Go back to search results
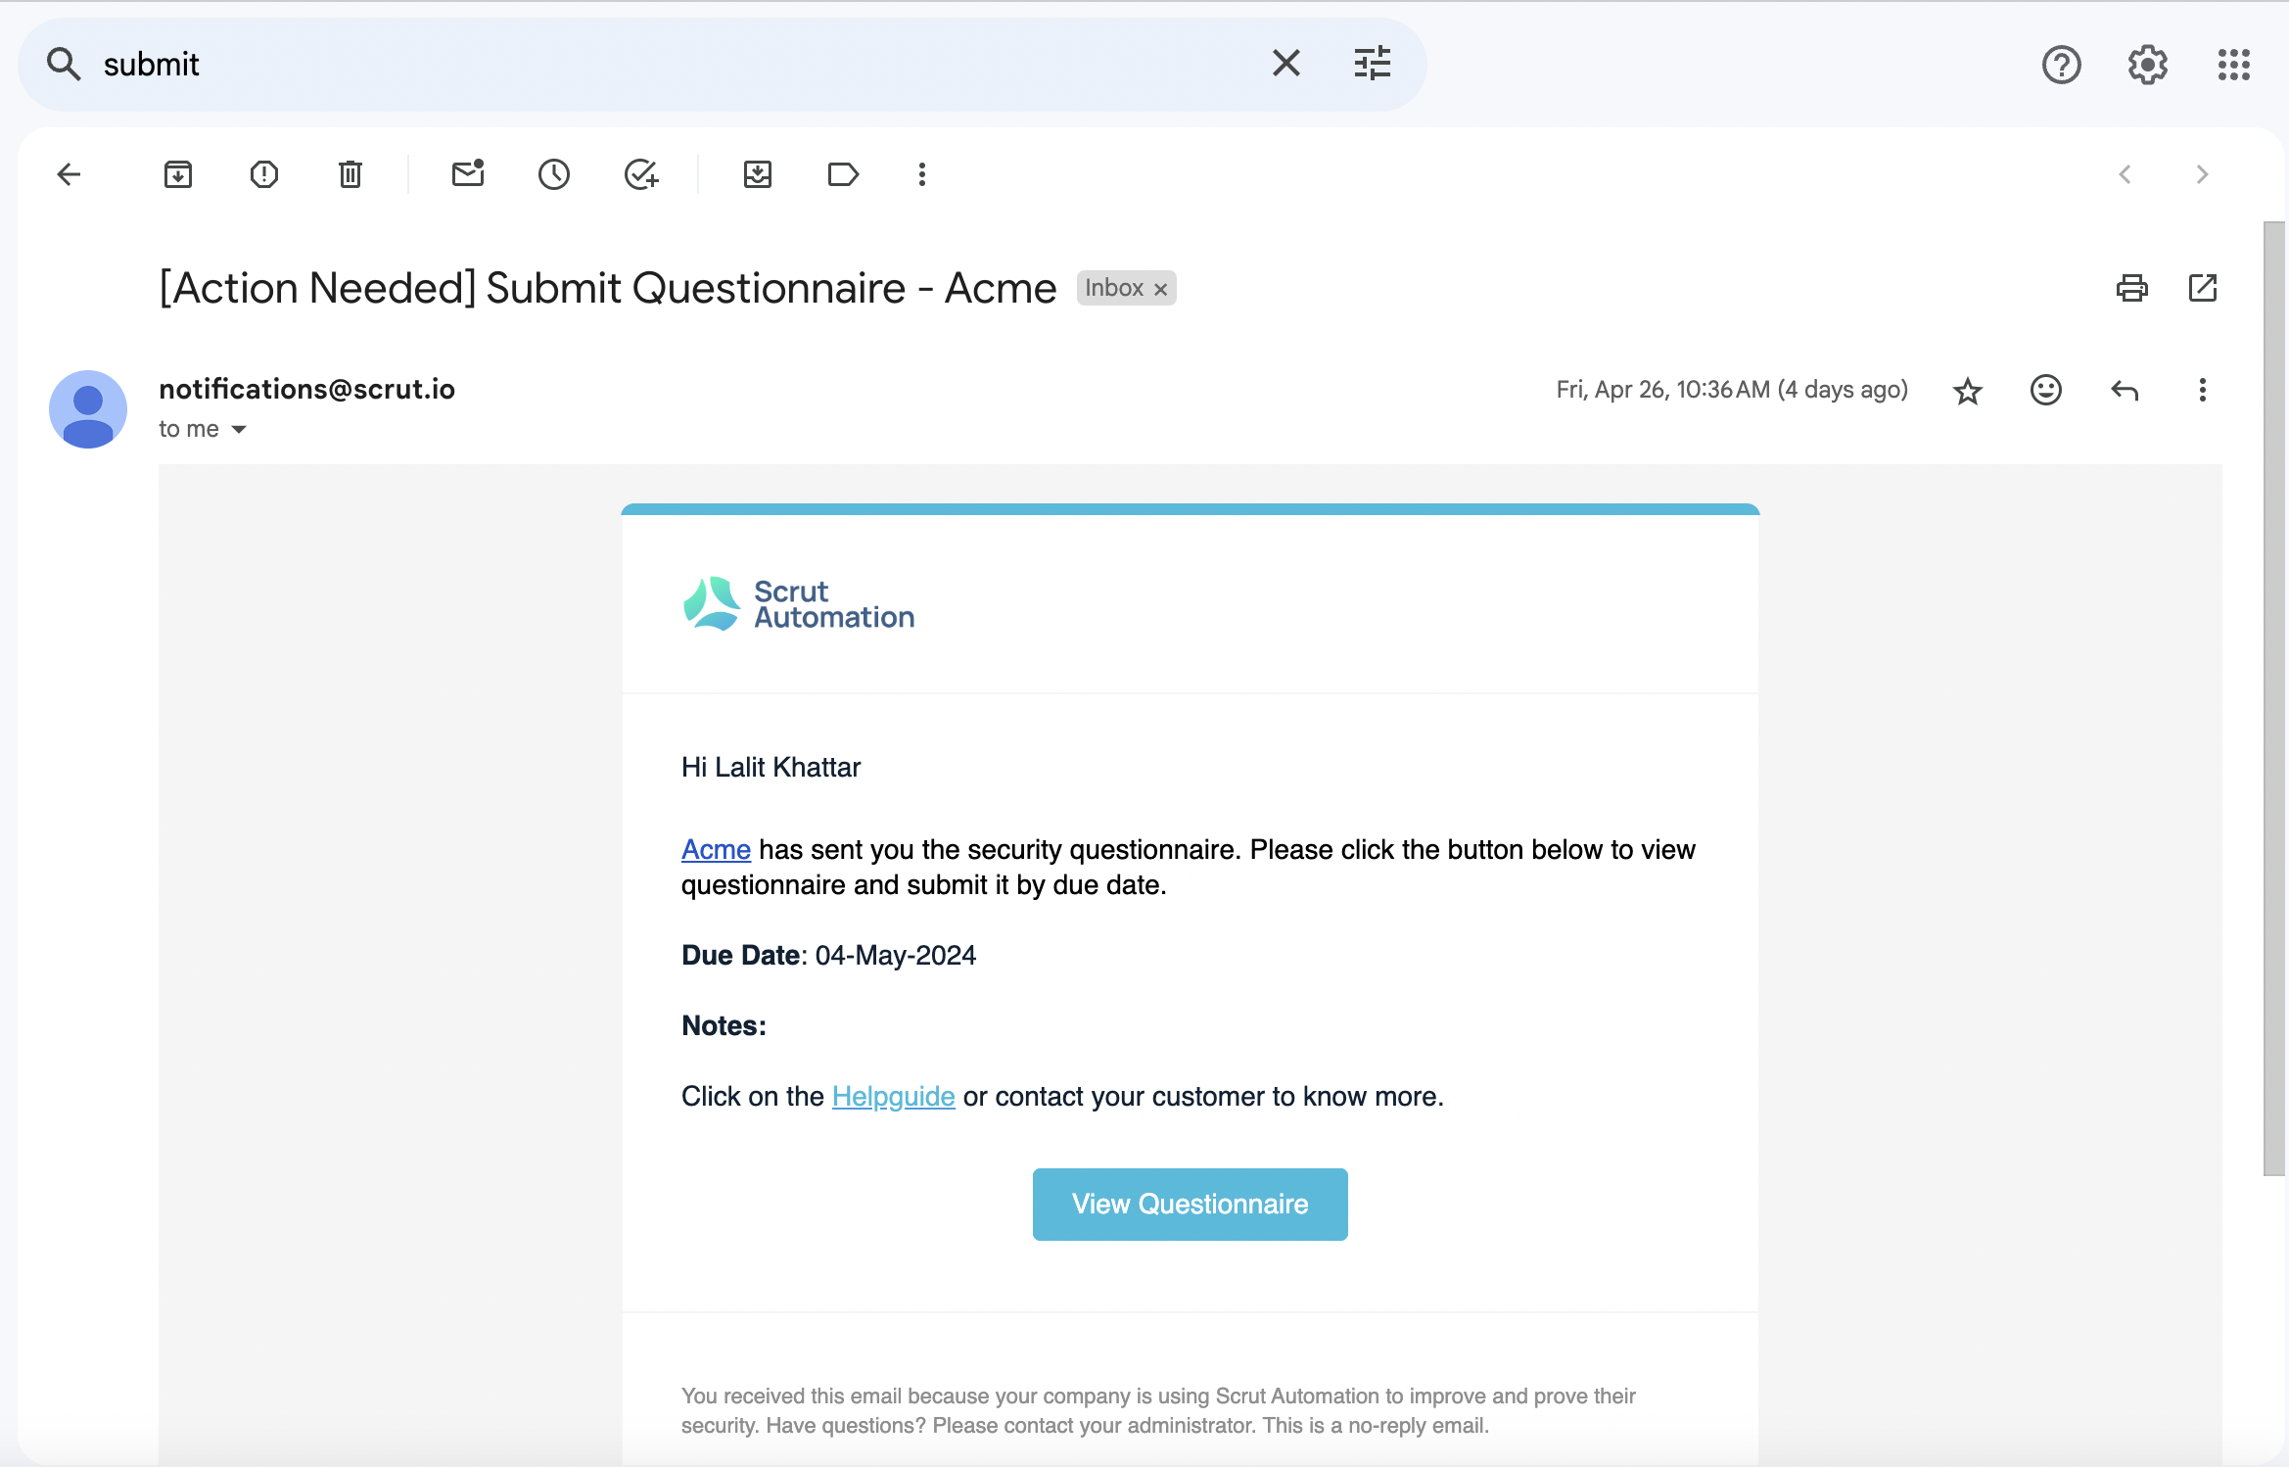This screenshot has width=2289, height=1467. click(x=69, y=174)
